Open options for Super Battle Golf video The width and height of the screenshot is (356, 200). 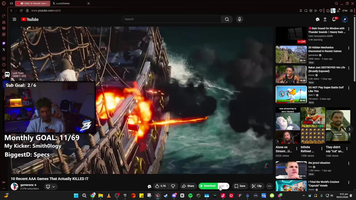[348, 88]
